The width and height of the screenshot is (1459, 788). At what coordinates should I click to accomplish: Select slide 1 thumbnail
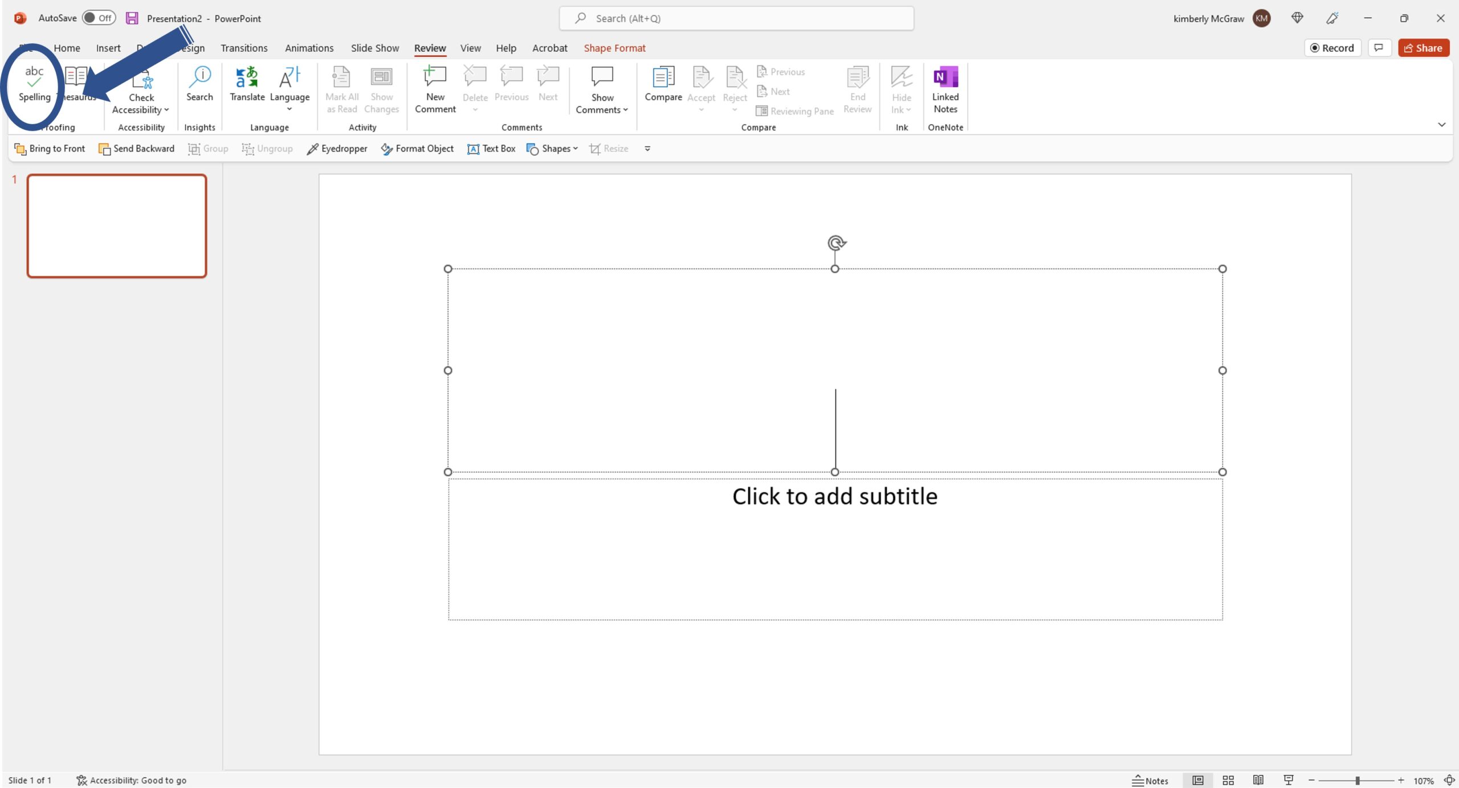(116, 225)
